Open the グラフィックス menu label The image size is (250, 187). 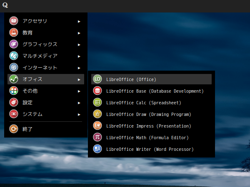coord(40,44)
